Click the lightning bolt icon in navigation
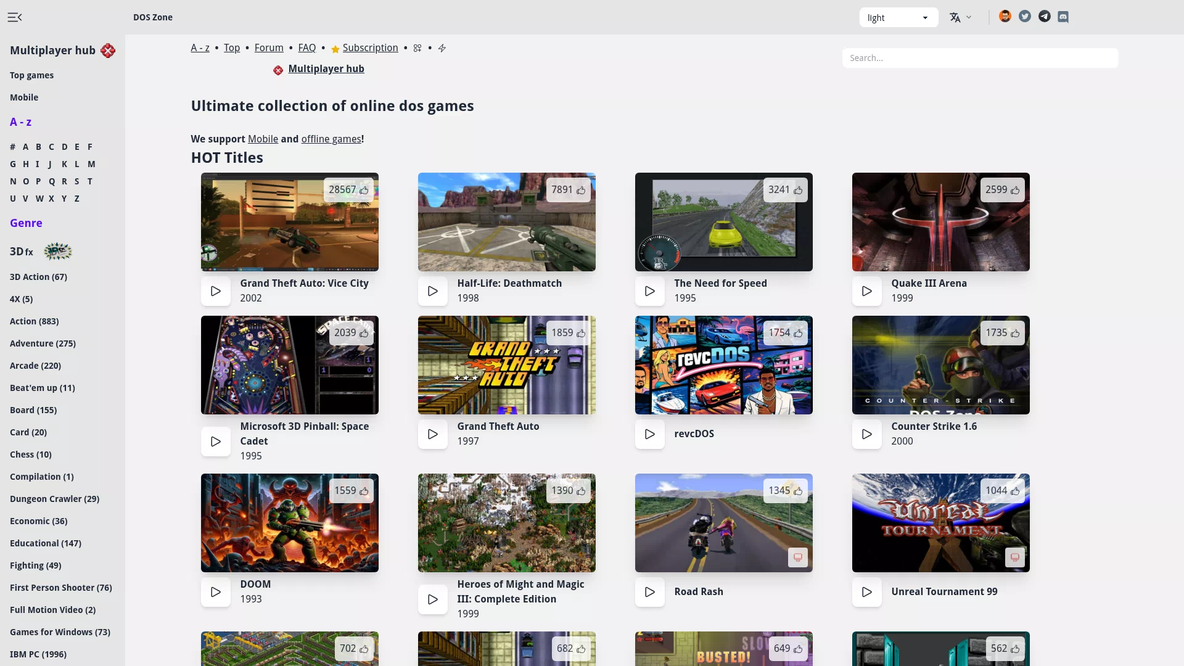The image size is (1184, 666). 442,48
